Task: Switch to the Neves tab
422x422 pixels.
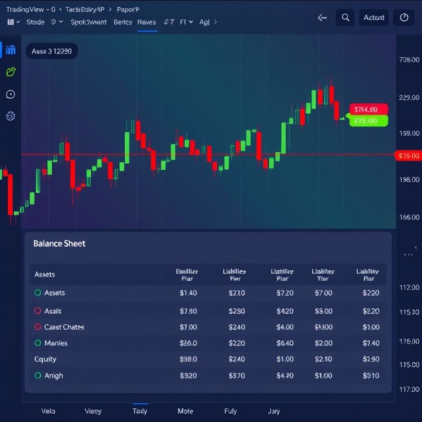Action: click(147, 23)
